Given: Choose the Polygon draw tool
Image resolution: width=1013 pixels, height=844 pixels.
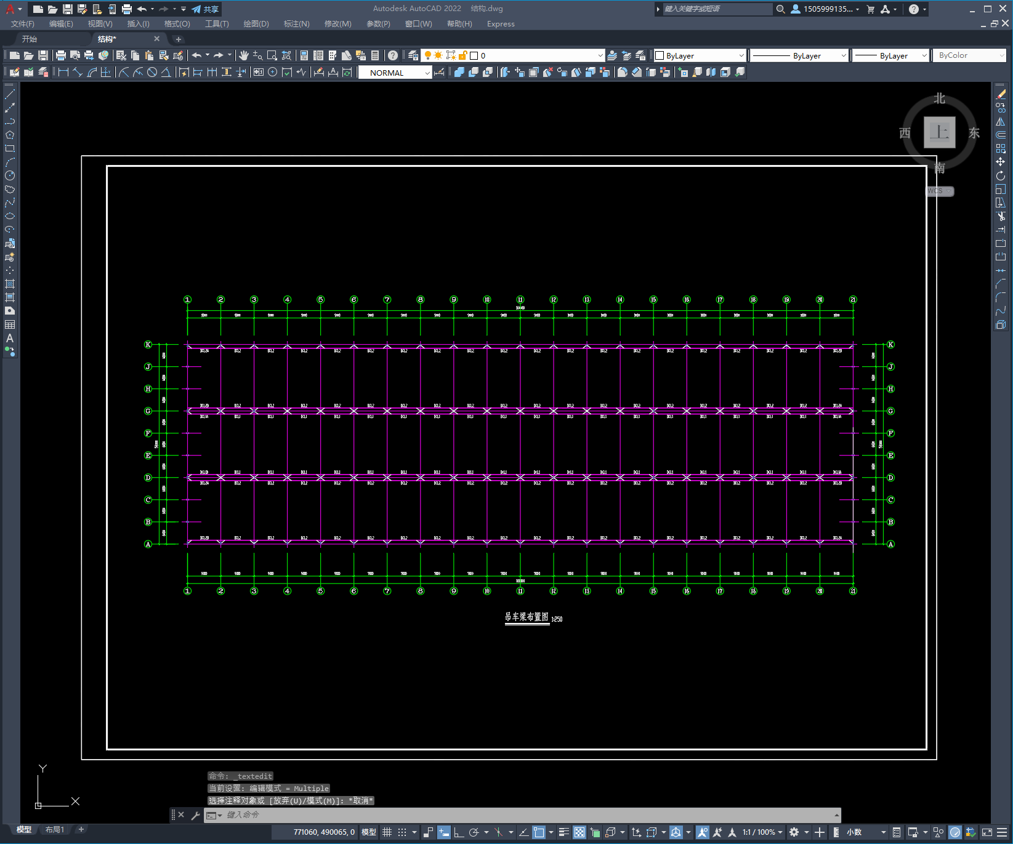Looking at the screenshot, I should pos(10,135).
